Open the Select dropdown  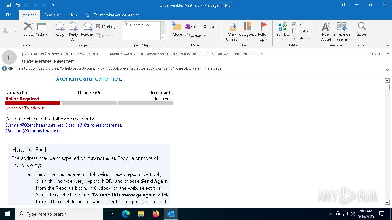[301, 38]
